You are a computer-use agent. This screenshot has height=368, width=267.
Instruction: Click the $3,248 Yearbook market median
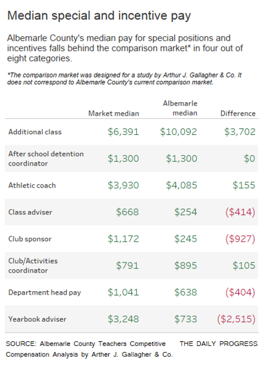tap(123, 319)
